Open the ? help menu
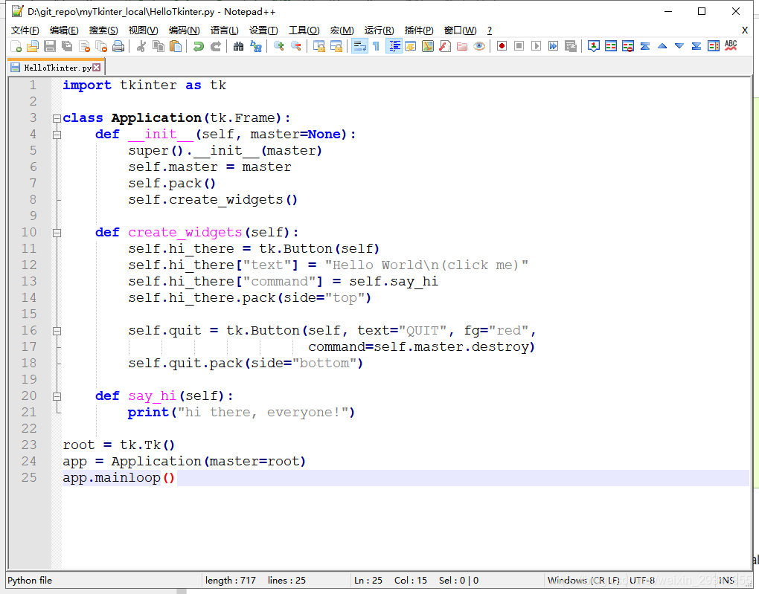 [490, 30]
